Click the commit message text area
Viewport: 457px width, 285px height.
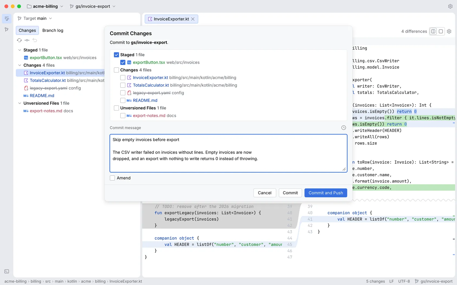point(228,153)
